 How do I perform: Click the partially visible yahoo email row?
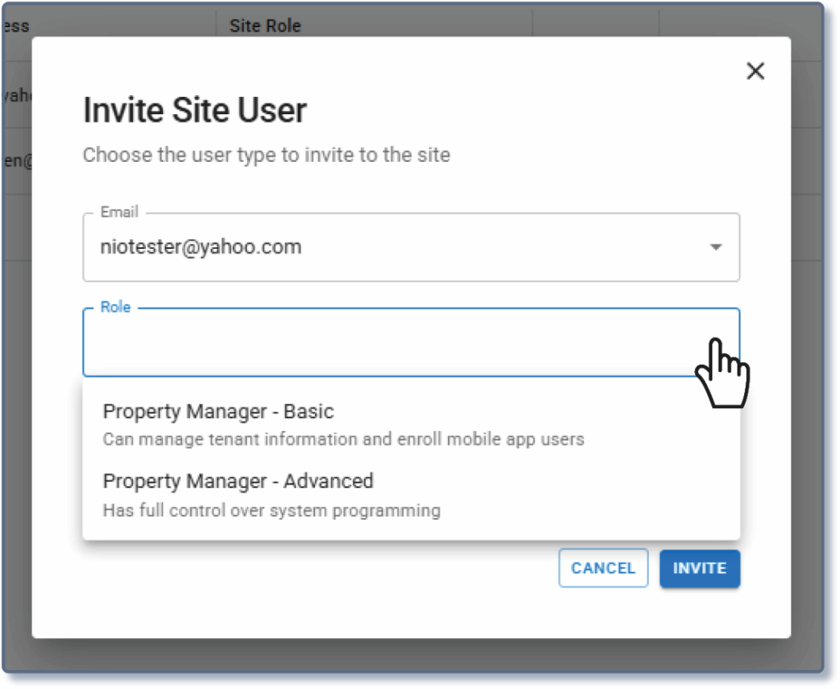[x=15, y=95]
